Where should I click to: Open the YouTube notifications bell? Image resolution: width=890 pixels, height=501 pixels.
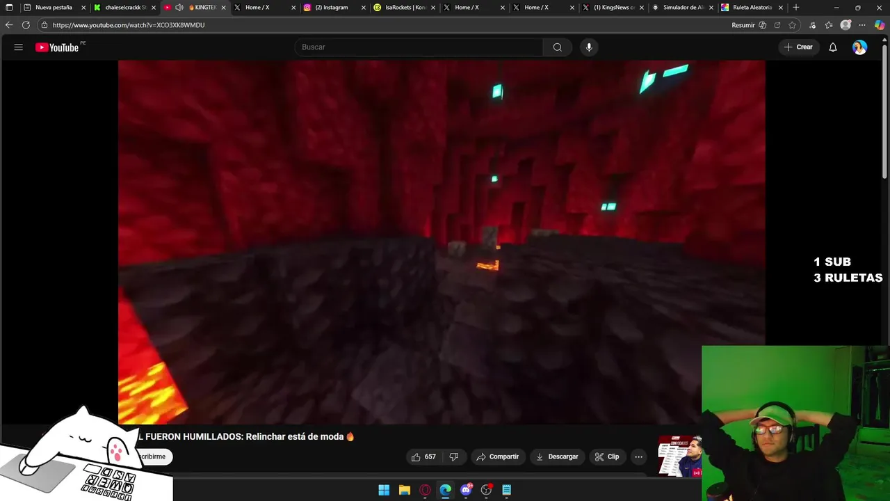coord(832,47)
